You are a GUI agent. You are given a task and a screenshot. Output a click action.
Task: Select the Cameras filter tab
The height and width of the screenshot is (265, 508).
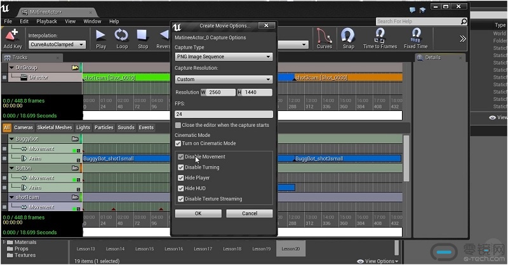click(23, 127)
